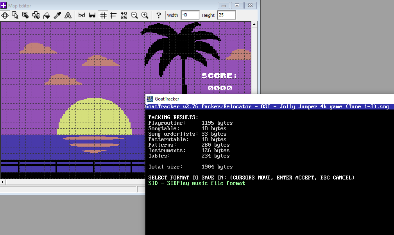
Task: Maximize the Map Editor window
Action: (x=237, y=5)
